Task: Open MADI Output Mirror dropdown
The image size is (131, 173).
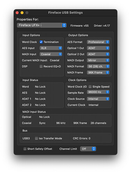Action: [98, 60]
